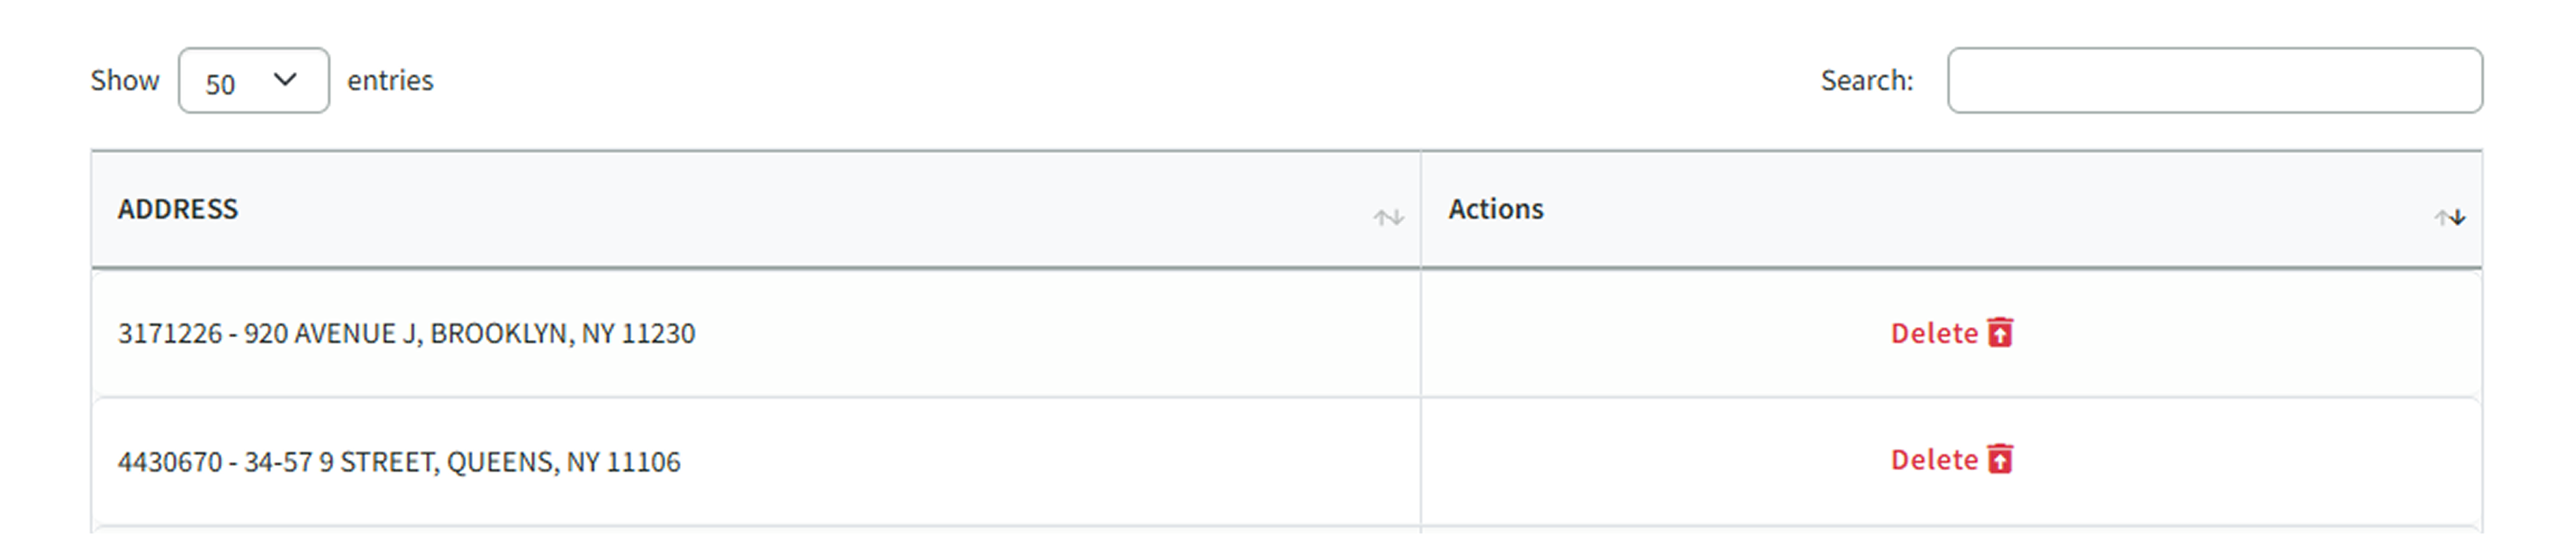This screenshot has height=534, width=2576.
Task: Open the Show entries dropdown set to 50
Action: pos(253,81)
